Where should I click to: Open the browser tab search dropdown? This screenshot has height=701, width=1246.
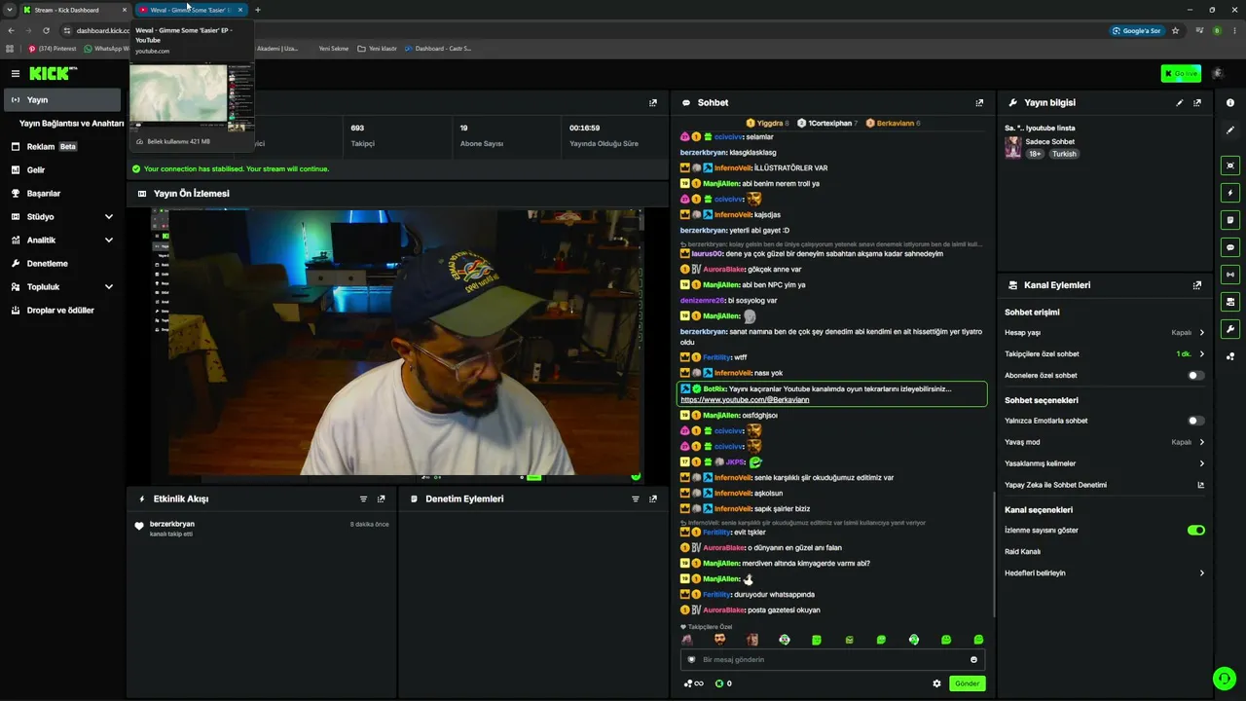[10, 10]
